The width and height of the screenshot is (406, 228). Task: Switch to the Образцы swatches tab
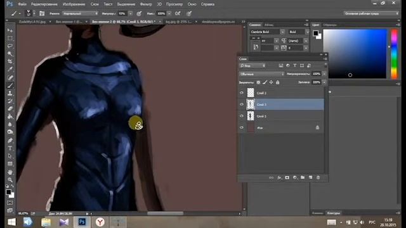330,25
